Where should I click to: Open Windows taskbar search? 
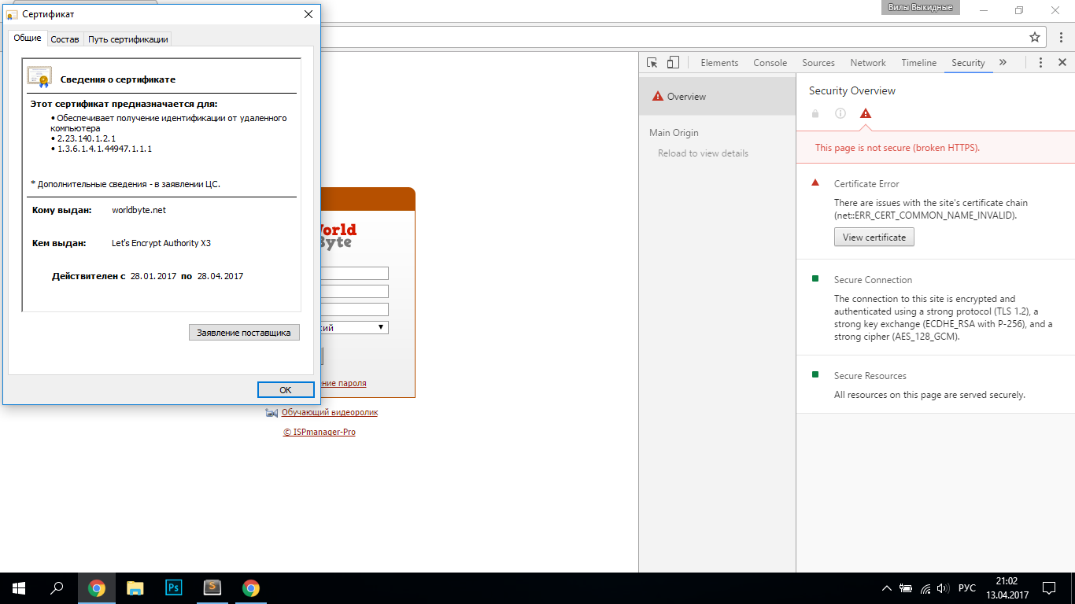(57, 588)
